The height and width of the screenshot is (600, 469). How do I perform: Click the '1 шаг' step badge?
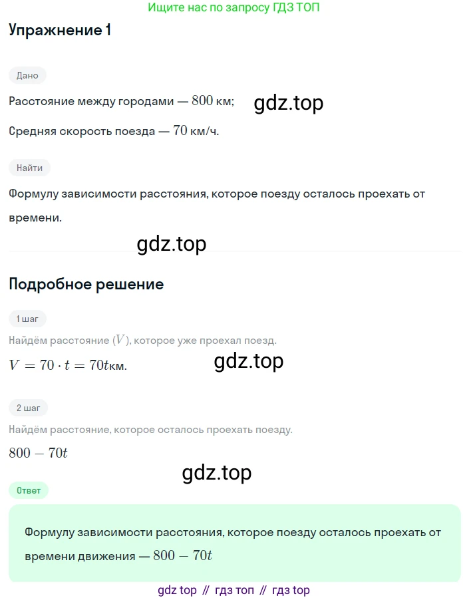point(27,319)
